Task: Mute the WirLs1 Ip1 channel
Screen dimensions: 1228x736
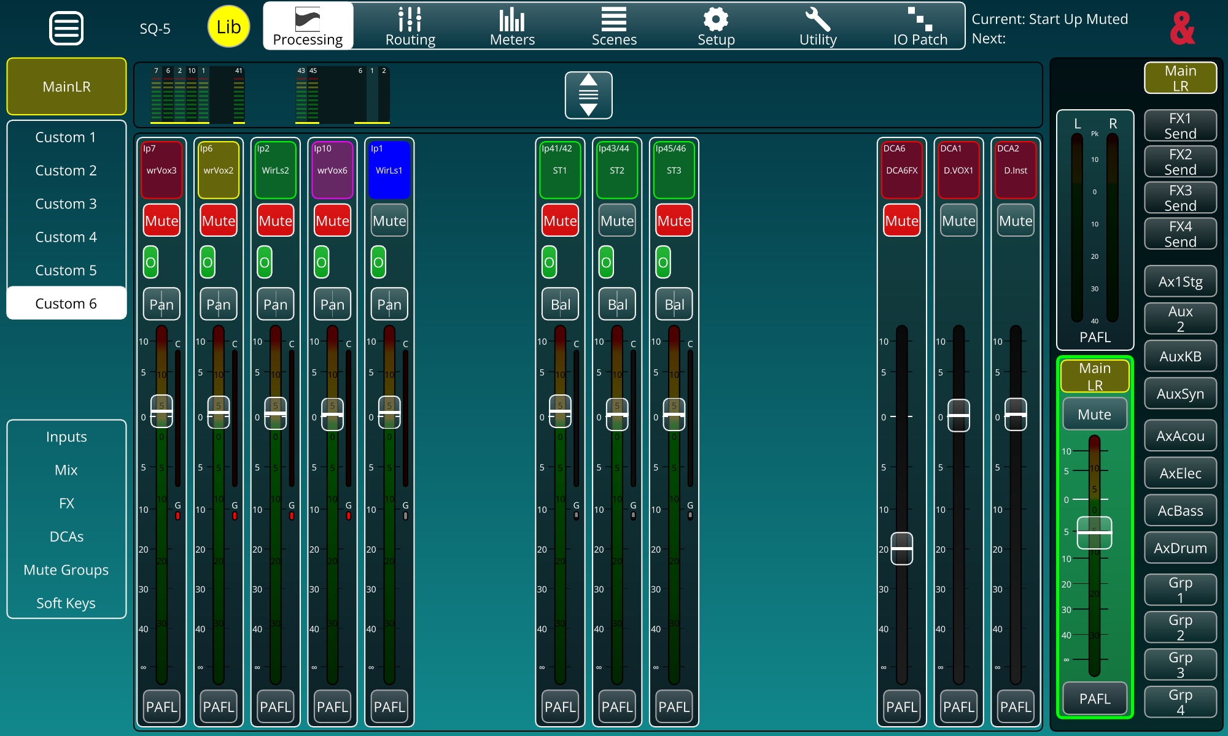Action: (x=389, y=221)
